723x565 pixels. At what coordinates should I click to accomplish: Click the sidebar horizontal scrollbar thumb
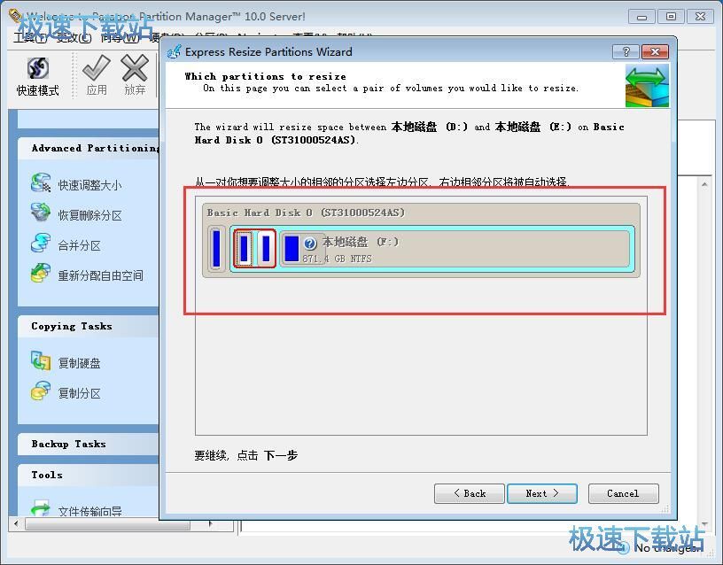107,524
